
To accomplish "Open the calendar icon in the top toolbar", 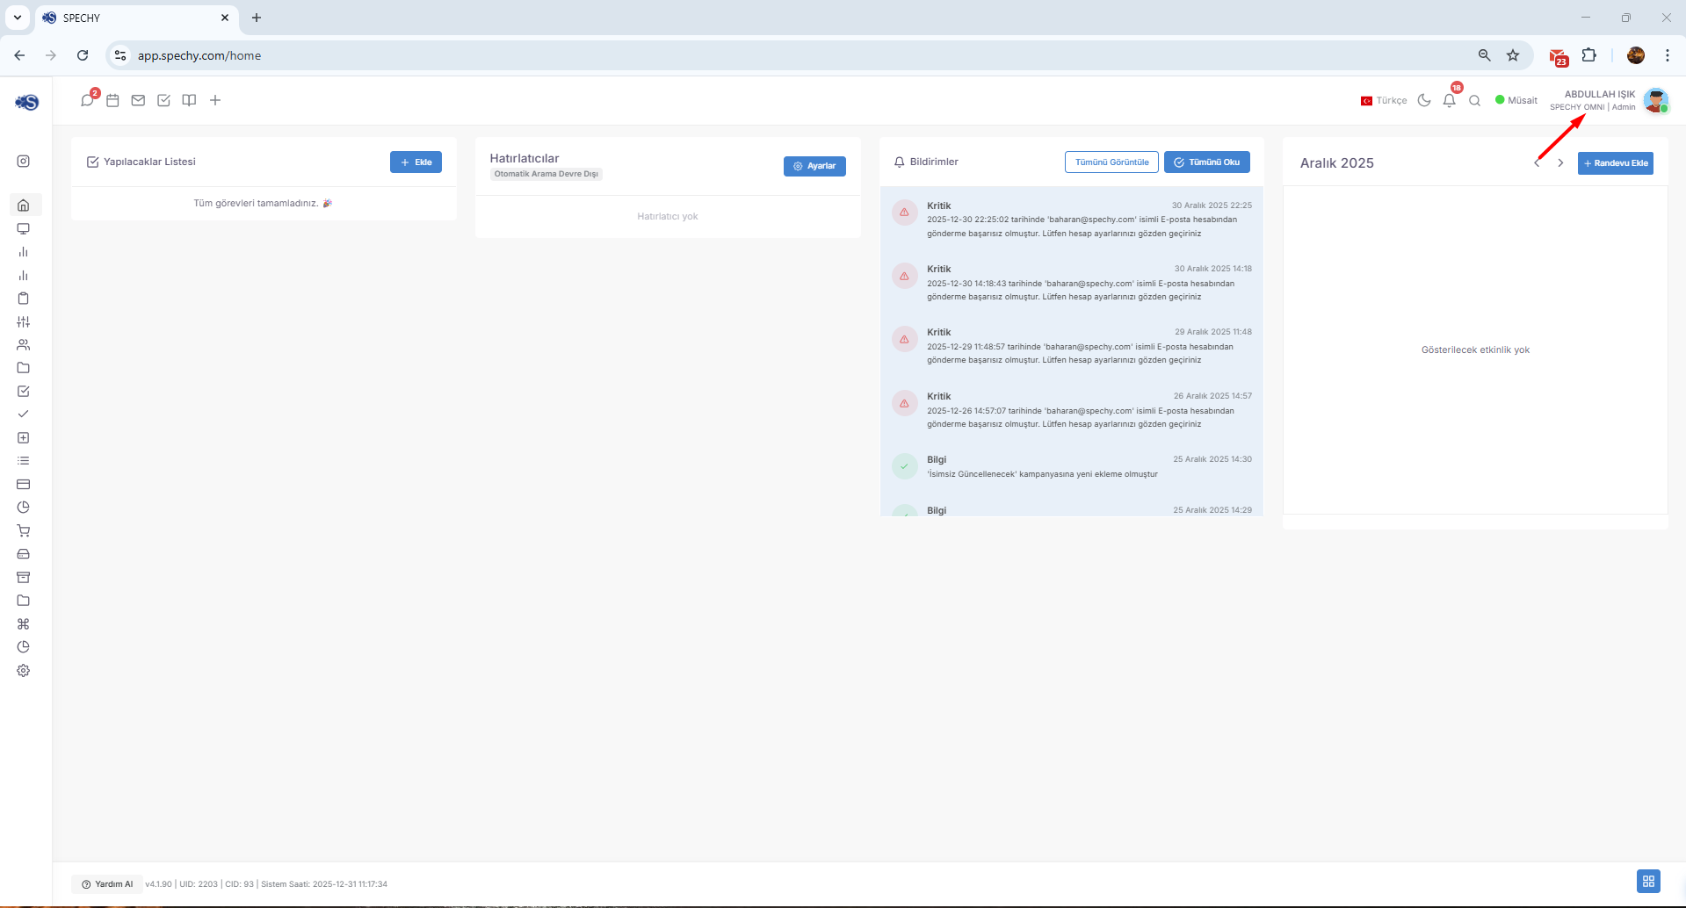I will [112, 100].
